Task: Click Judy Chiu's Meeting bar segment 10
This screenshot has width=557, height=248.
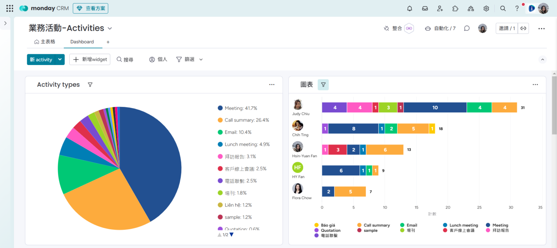Action: coord(435,107)
